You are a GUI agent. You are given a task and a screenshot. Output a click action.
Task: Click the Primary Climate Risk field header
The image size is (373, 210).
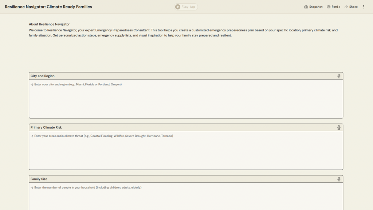click(46, 128)
